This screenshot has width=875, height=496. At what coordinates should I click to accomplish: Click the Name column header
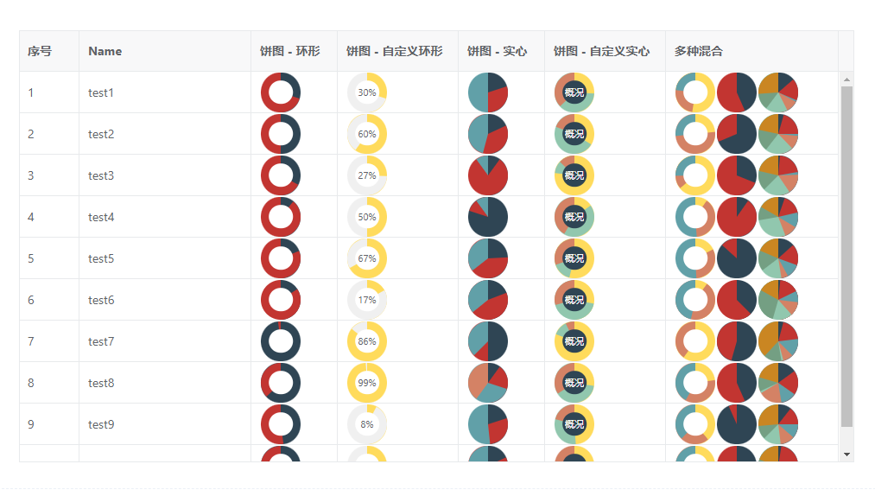click(x=105, y=51)
